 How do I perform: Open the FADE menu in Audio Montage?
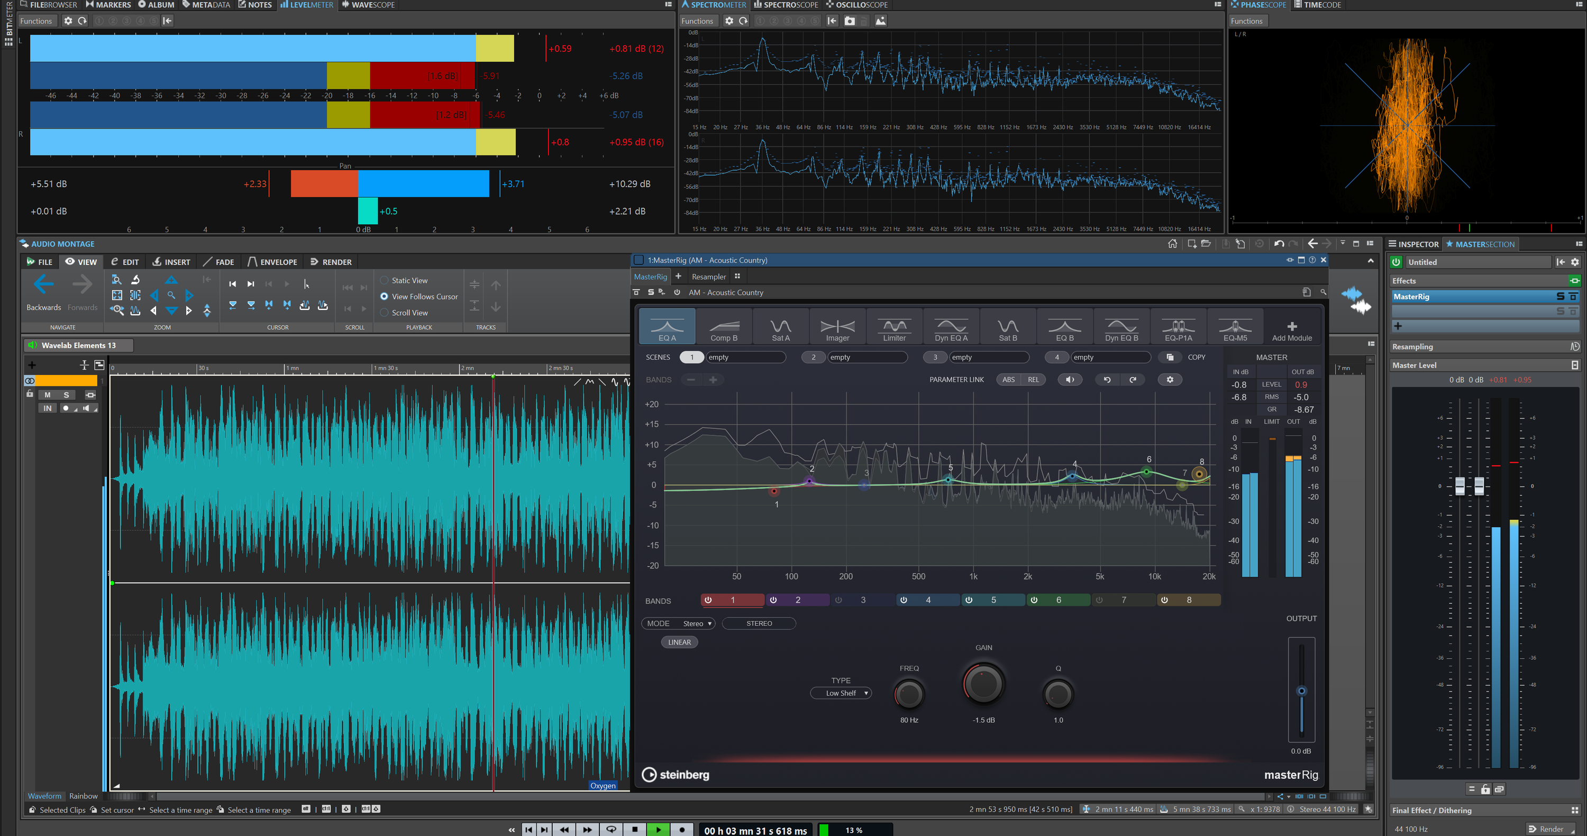220,262
